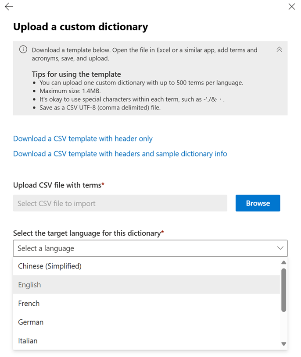The height and width of the screenshot is (357, 301).
Task: Click the back arrow icon
Action: (9, 7)
